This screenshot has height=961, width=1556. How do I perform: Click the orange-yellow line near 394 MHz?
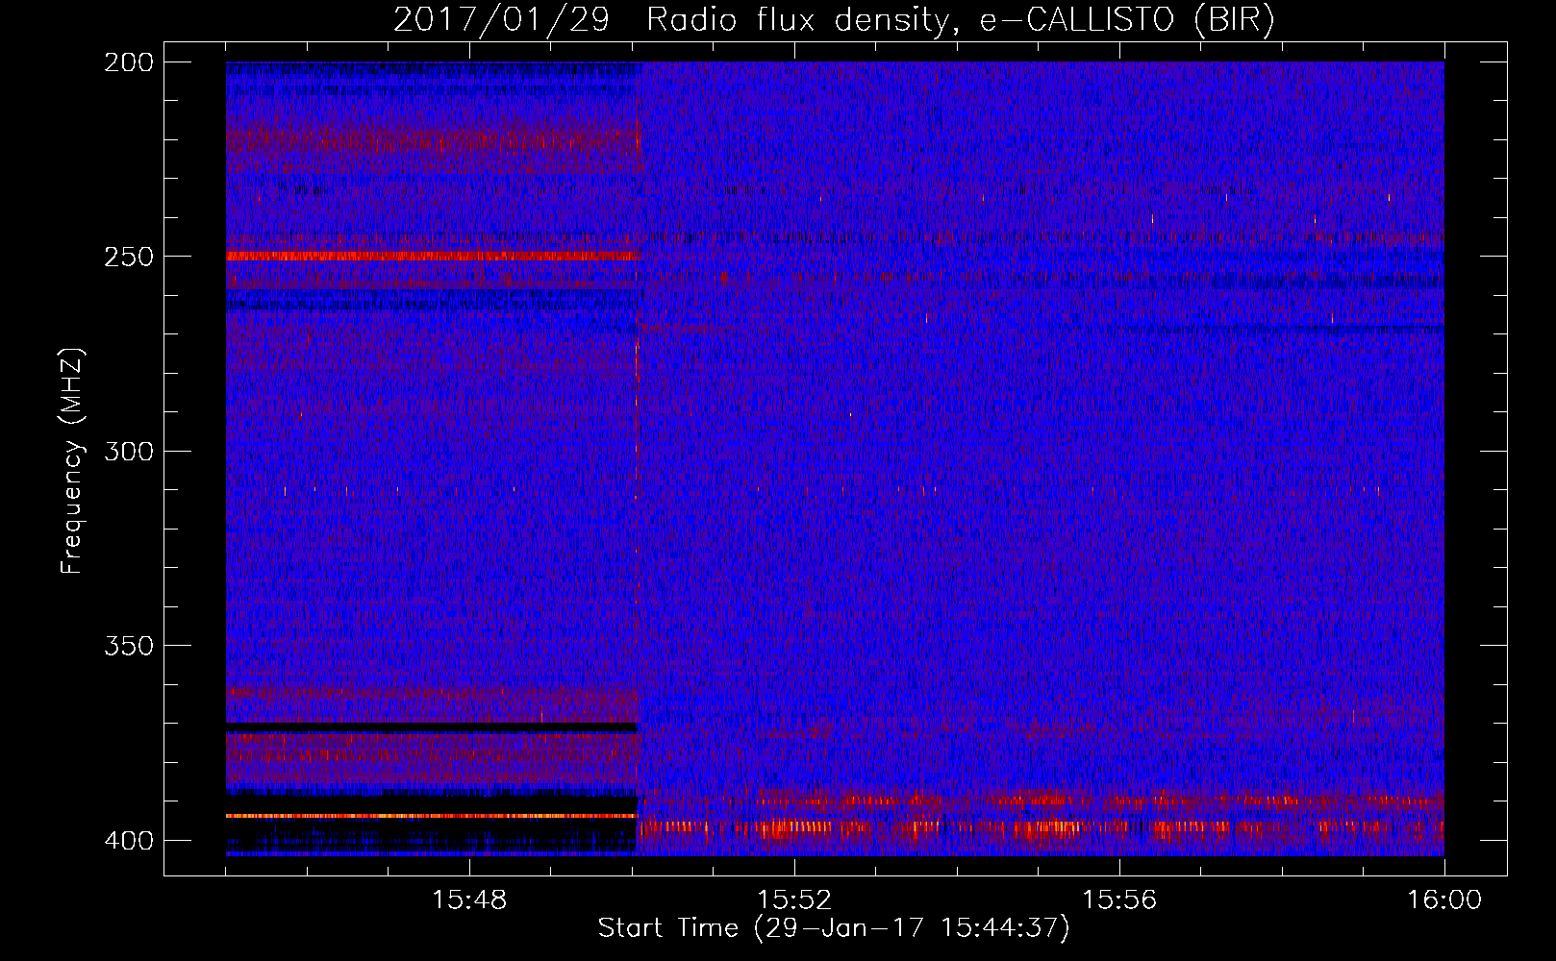point(432,816)
